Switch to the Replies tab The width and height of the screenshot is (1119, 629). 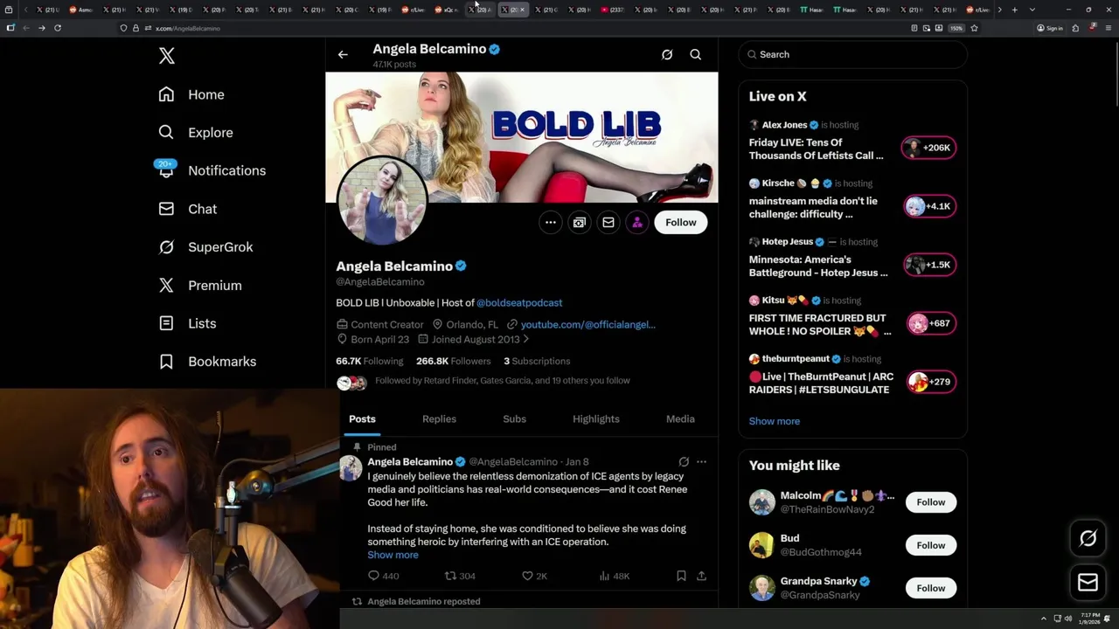pos(439,419)
